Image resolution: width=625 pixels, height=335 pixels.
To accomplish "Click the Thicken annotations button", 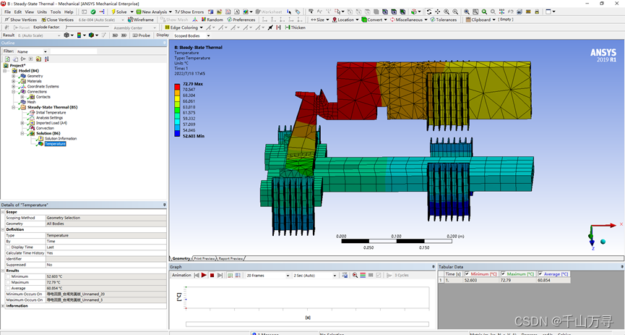I will pyautogui.click(x=296, y=27).
